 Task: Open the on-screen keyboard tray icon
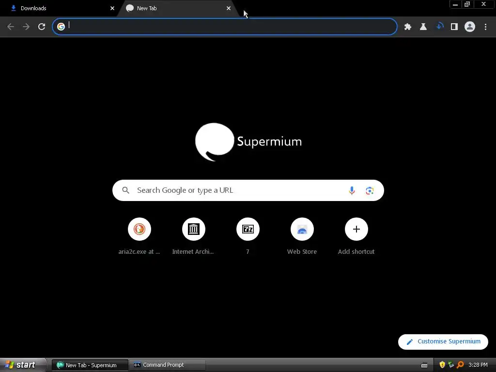[424, 365]
